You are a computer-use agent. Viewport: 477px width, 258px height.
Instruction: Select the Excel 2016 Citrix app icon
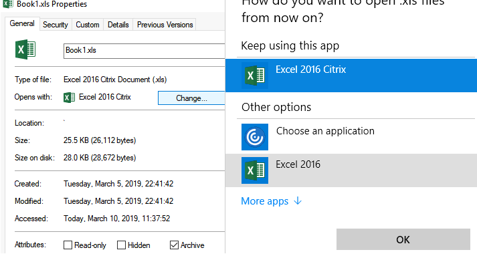[255, 76]
